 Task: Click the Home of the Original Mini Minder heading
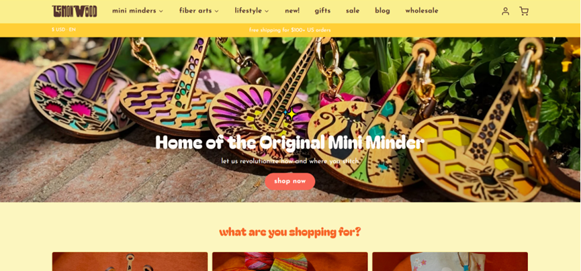point(289,142)
